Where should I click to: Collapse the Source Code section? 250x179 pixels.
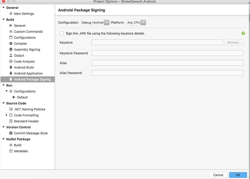pos(3,103)
